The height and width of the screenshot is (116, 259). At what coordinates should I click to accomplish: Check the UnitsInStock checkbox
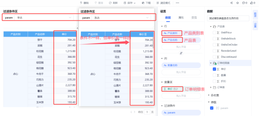click(x=214, y=39)
